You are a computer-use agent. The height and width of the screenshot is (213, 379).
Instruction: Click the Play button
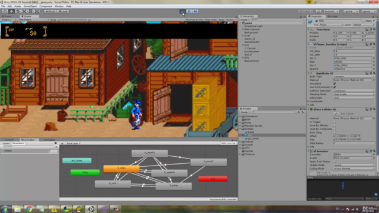tap(183, 11)
